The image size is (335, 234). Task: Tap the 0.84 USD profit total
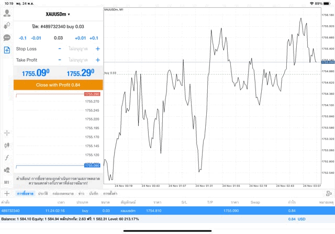[297, 219]
